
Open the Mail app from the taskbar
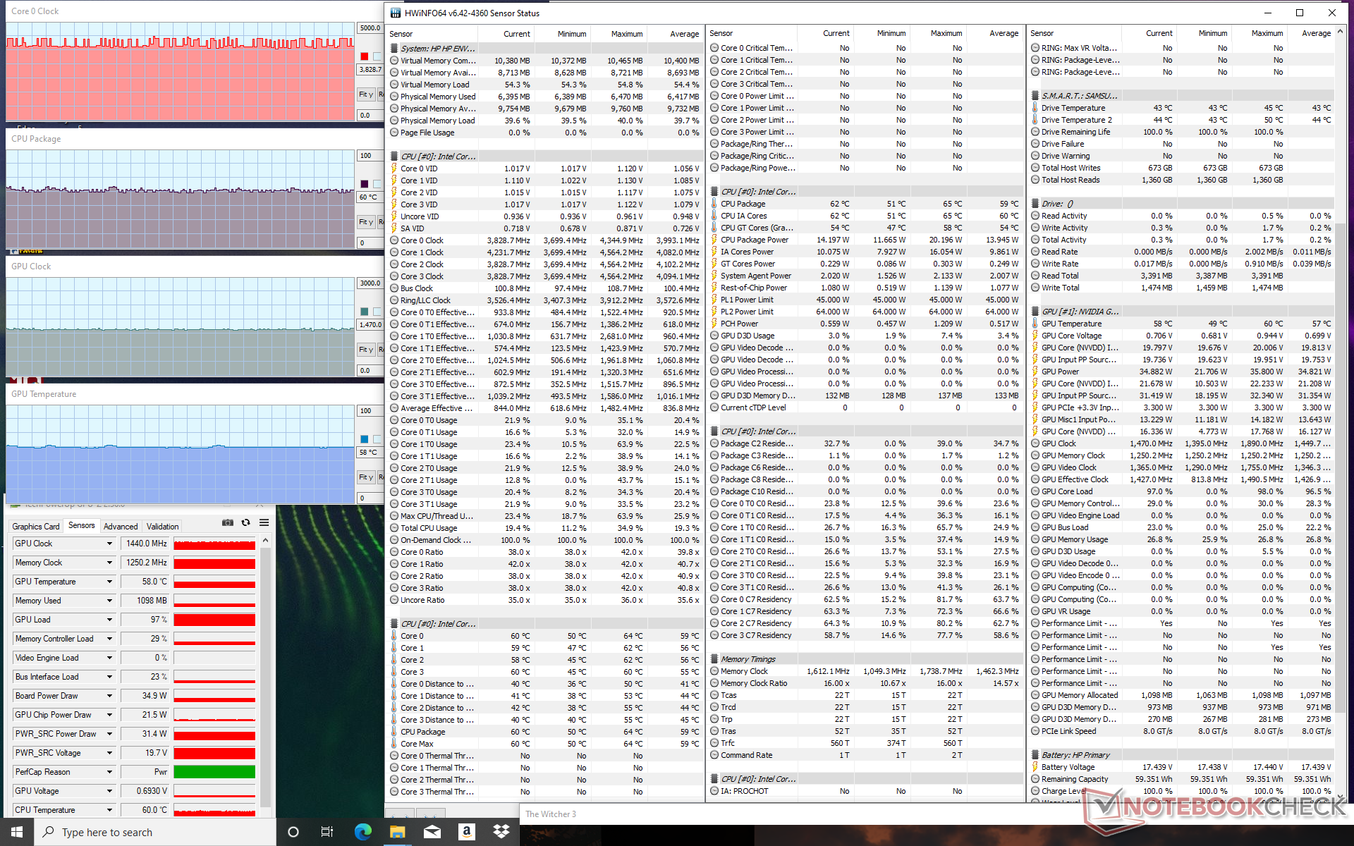pyautogui.click(x=432, y=832)
